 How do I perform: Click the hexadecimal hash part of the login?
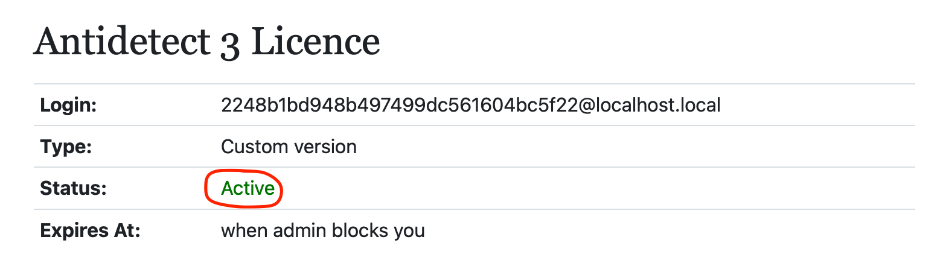click(x=400, y=106)
